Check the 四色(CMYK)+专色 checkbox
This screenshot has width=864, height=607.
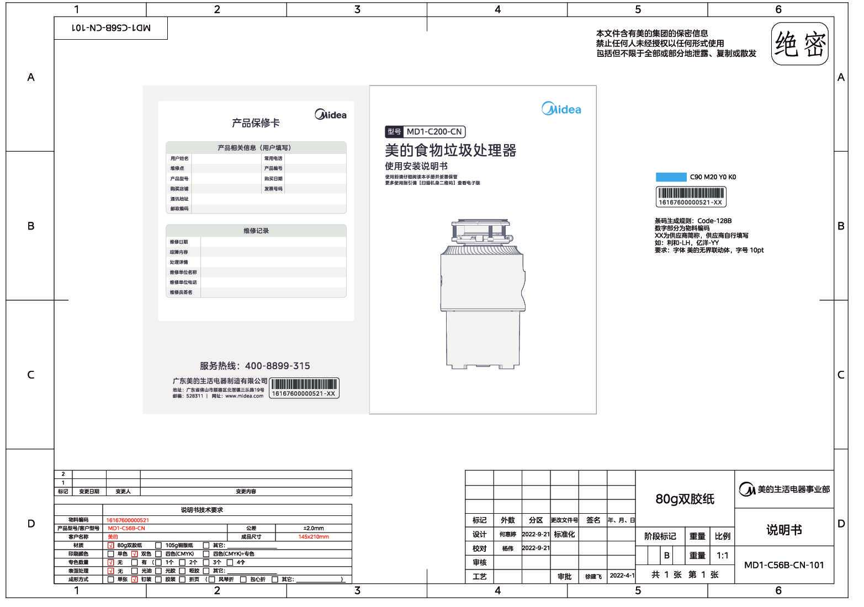tap(206, 554)
